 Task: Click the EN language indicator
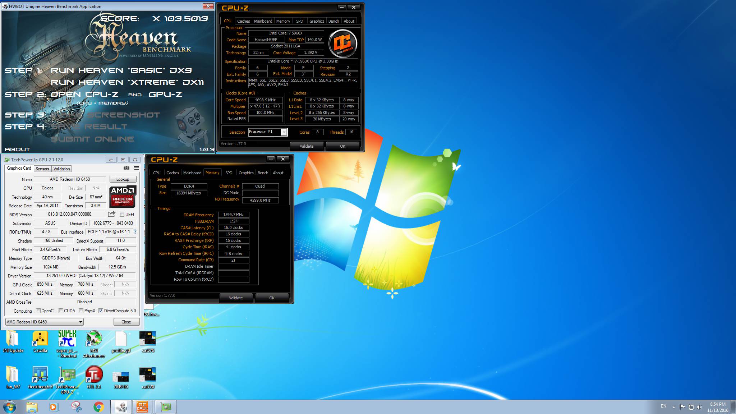(x=663, y=406)
